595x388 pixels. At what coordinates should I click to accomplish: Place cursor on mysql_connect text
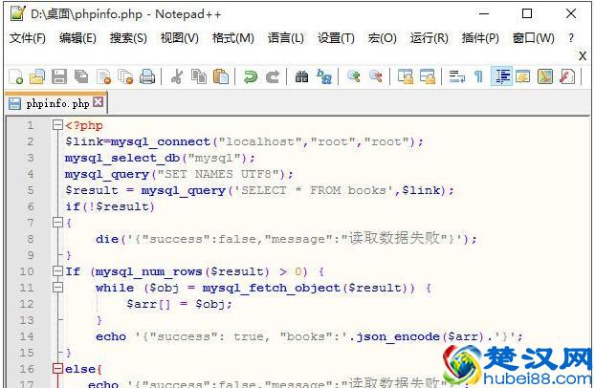[160, 141]
